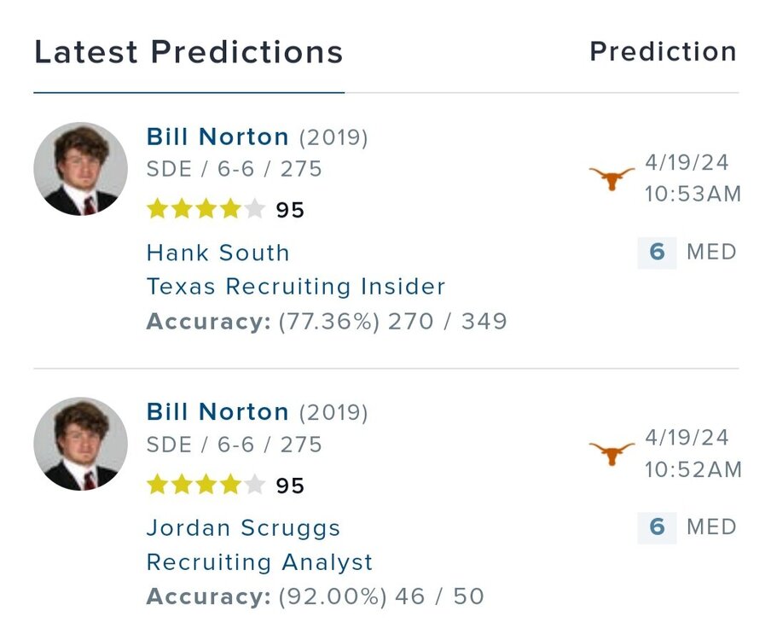771x640 pixels.
Task: Open the Bill Norton link above Hank South
Action: click(217, 137)
